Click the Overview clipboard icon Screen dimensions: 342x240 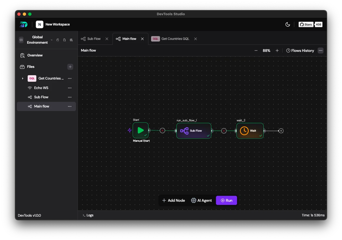(x=23, y=55)
